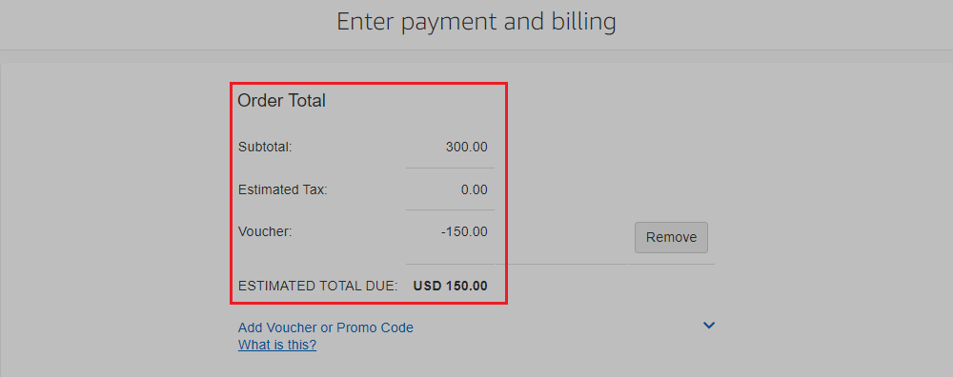Viewport: 953px width, 377px height.
Task: Toggle the blue down-chevron next to Add Voucher
Action: point(709,326)
